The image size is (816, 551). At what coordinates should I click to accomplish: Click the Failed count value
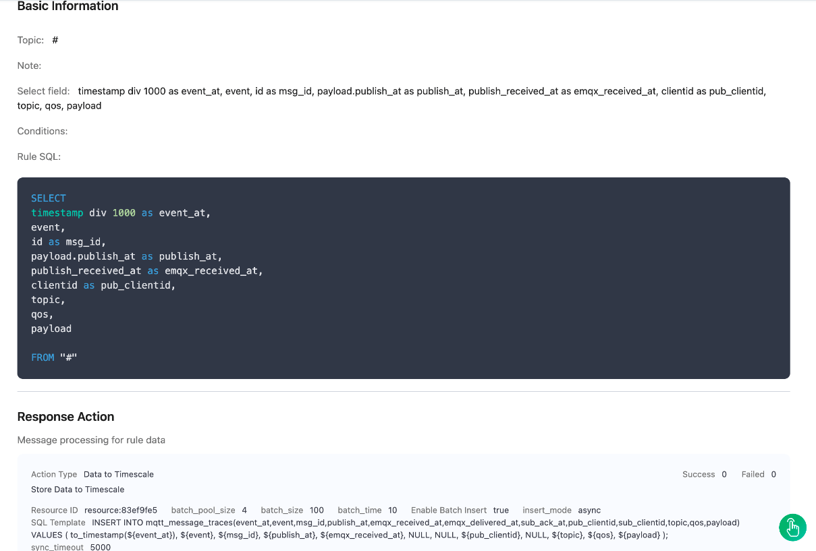click(x=773, y=474)
